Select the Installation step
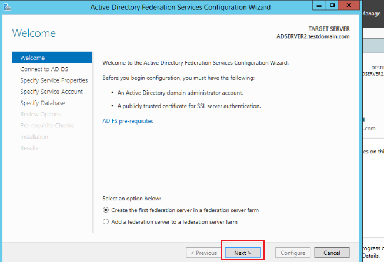The height and width of the screenshot is (262, 384). 34,137
